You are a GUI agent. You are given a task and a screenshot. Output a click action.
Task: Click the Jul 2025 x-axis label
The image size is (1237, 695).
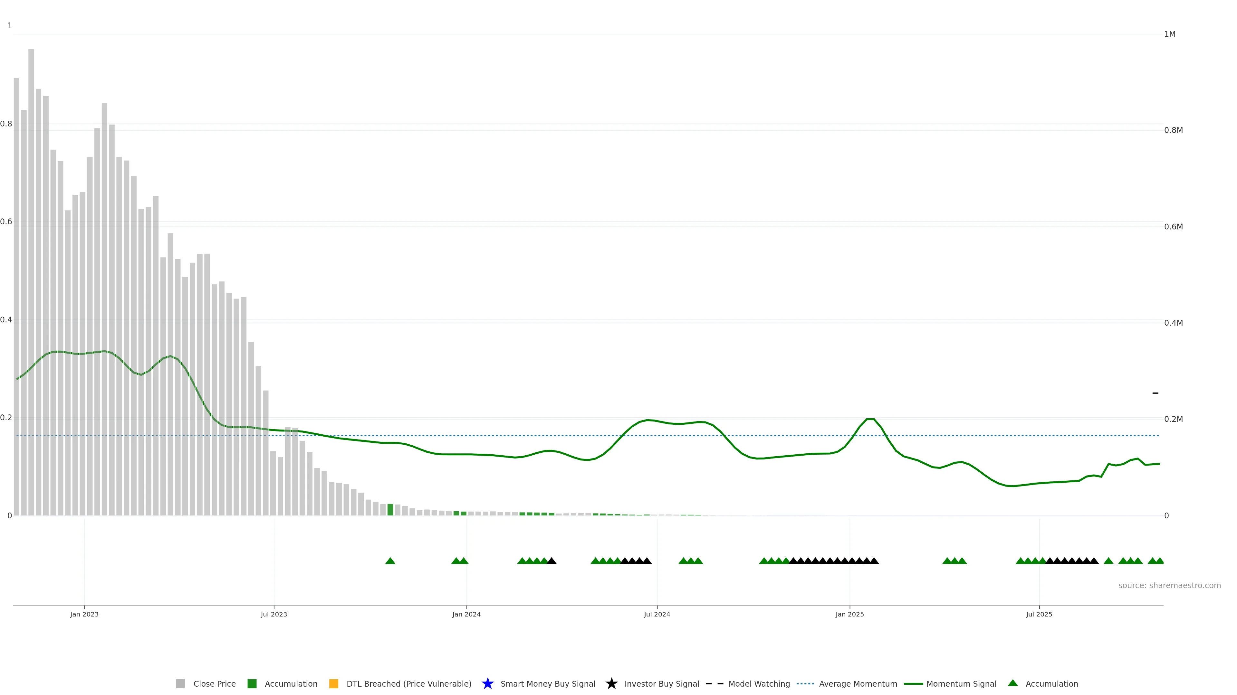pos(1039,614)
